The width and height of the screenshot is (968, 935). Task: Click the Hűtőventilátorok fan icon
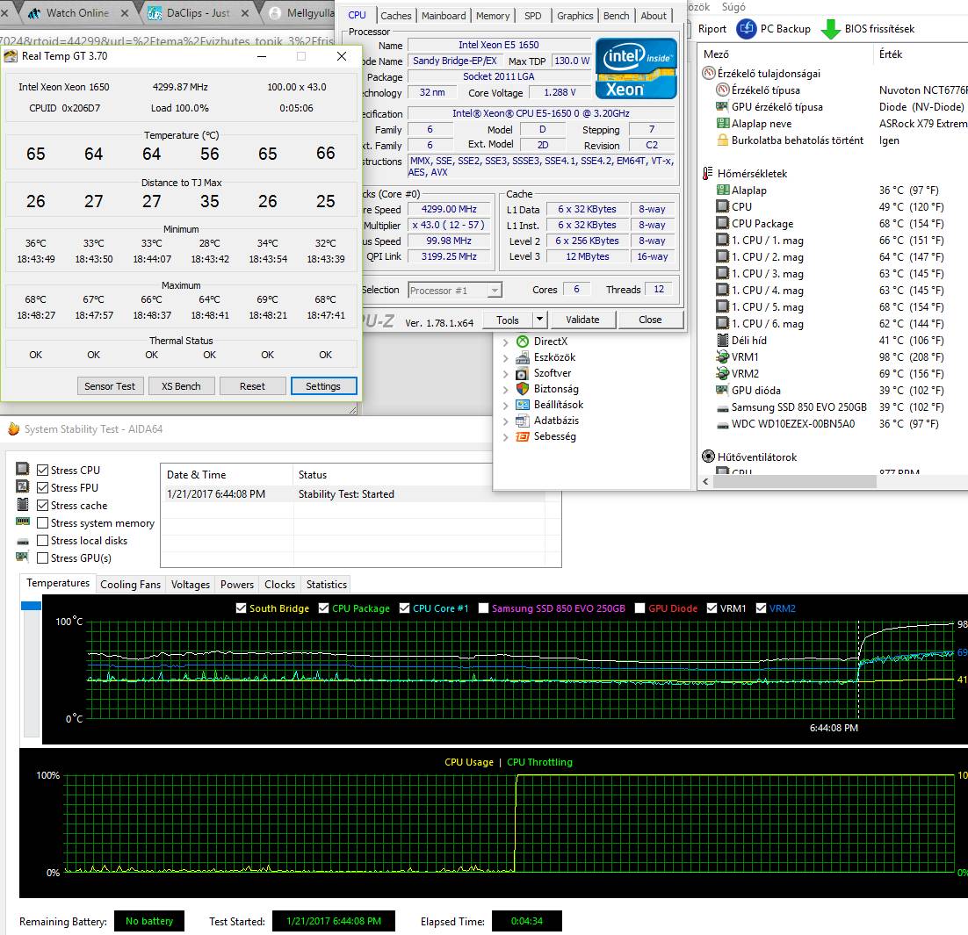[709, 457]
